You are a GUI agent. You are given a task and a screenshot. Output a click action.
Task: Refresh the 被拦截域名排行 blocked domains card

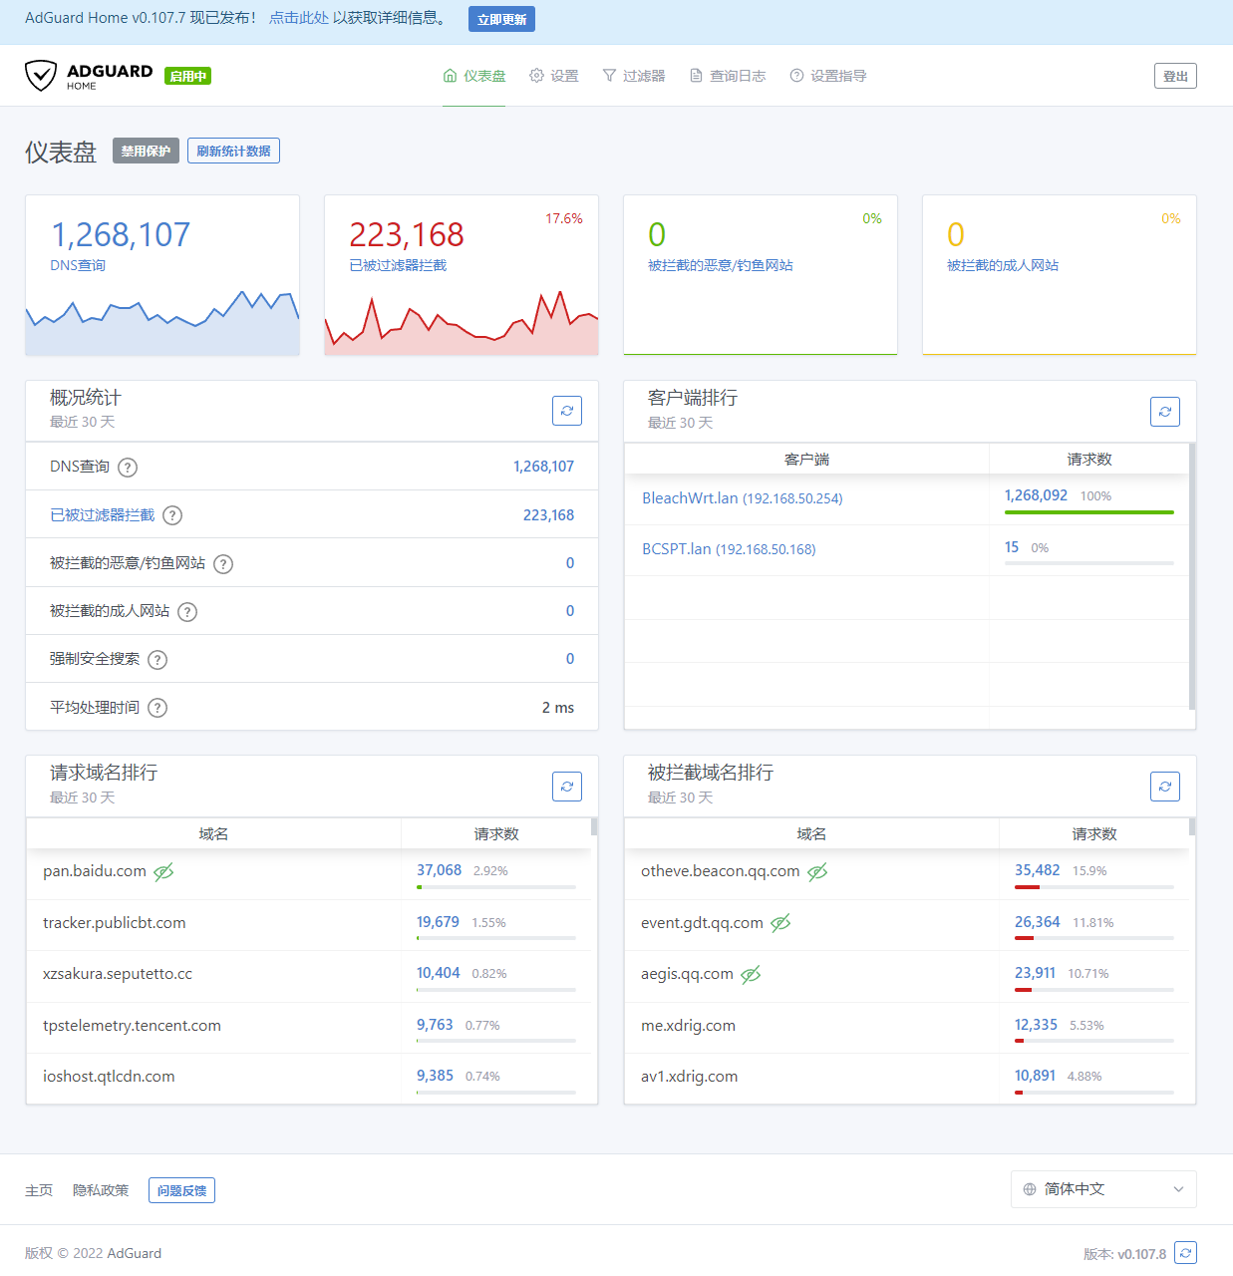pyautogui.click(x=1165, y=787)
